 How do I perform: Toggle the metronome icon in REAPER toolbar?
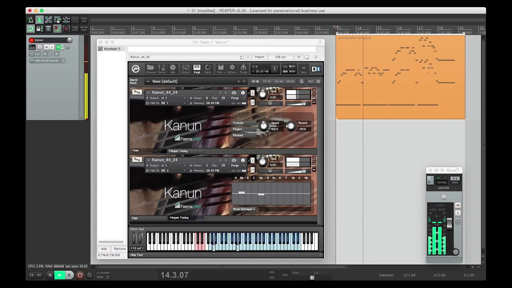(x=31, y=20)
